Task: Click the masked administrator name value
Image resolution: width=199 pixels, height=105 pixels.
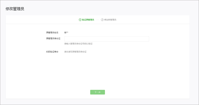Action: pyautogui.click(x=66, y=32)
